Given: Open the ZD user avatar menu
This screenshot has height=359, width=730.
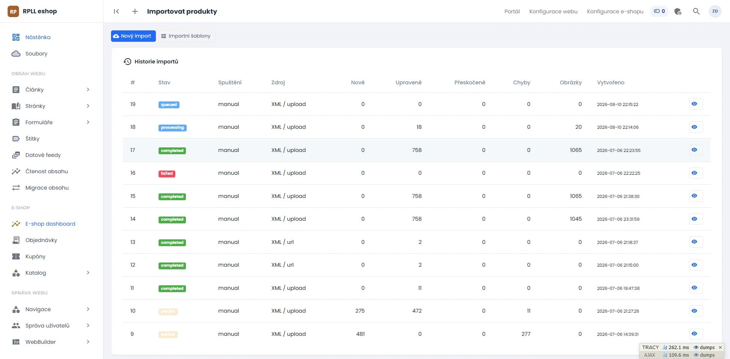Looking at the screenshot, I should coord(715,11).
